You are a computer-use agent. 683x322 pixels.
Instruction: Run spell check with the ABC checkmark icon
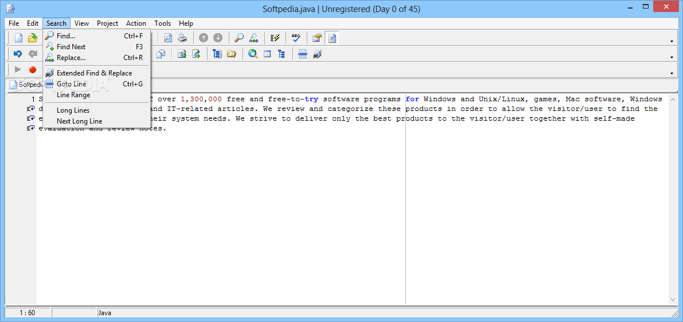coord(296,38)
